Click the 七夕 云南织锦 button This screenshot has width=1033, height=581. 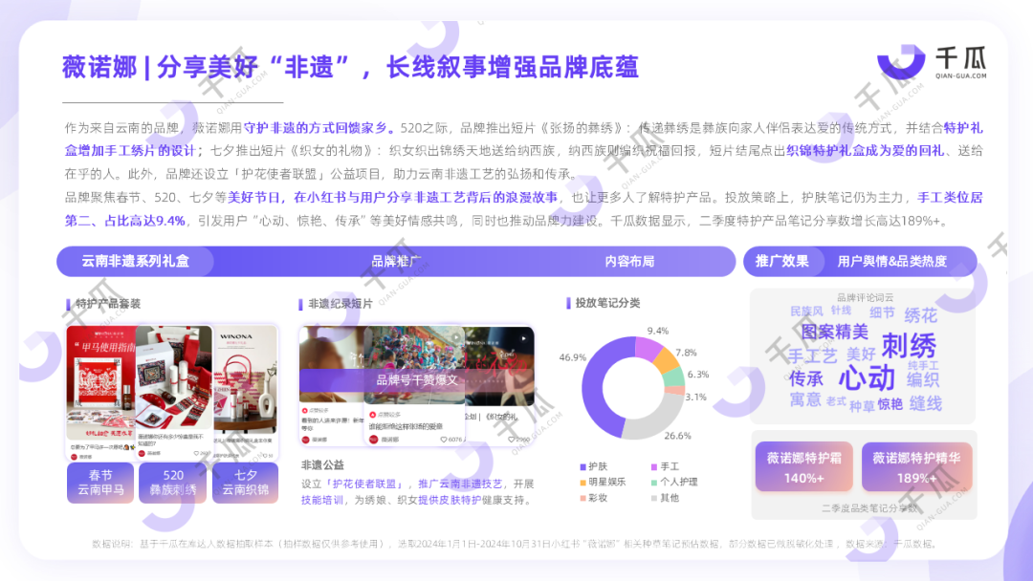[245, 483]
